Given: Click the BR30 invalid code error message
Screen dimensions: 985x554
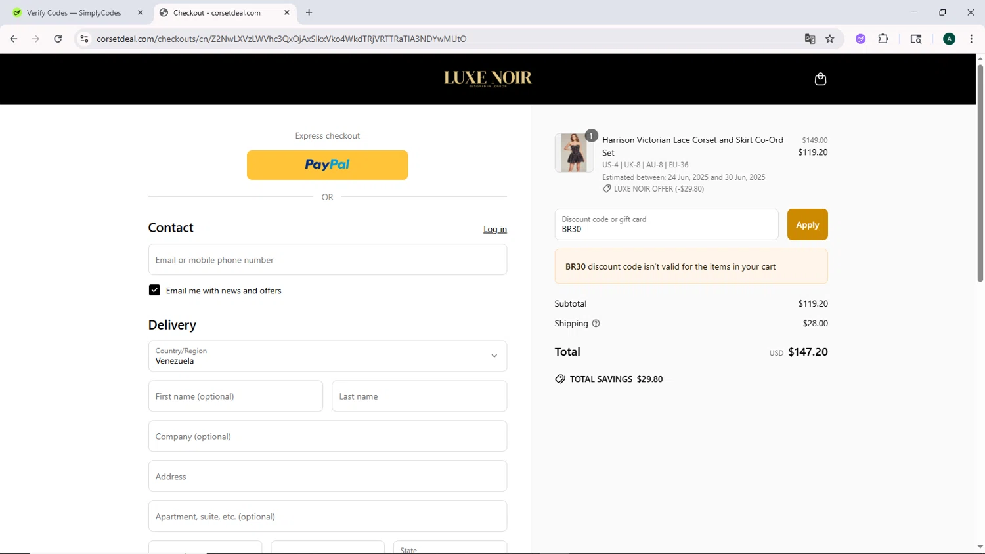Looking at the screenshot, I should 691,266.
